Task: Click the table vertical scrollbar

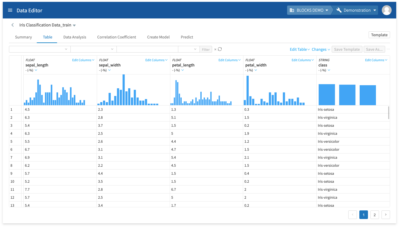Action: point(389,113)
